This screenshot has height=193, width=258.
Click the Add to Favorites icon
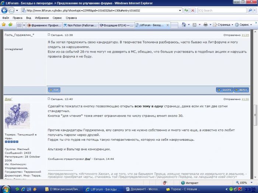pyautogui.click(x=10, y=25)
